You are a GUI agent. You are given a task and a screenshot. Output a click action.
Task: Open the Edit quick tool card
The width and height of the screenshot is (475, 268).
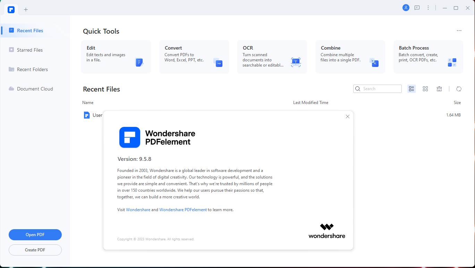point(116,57)
